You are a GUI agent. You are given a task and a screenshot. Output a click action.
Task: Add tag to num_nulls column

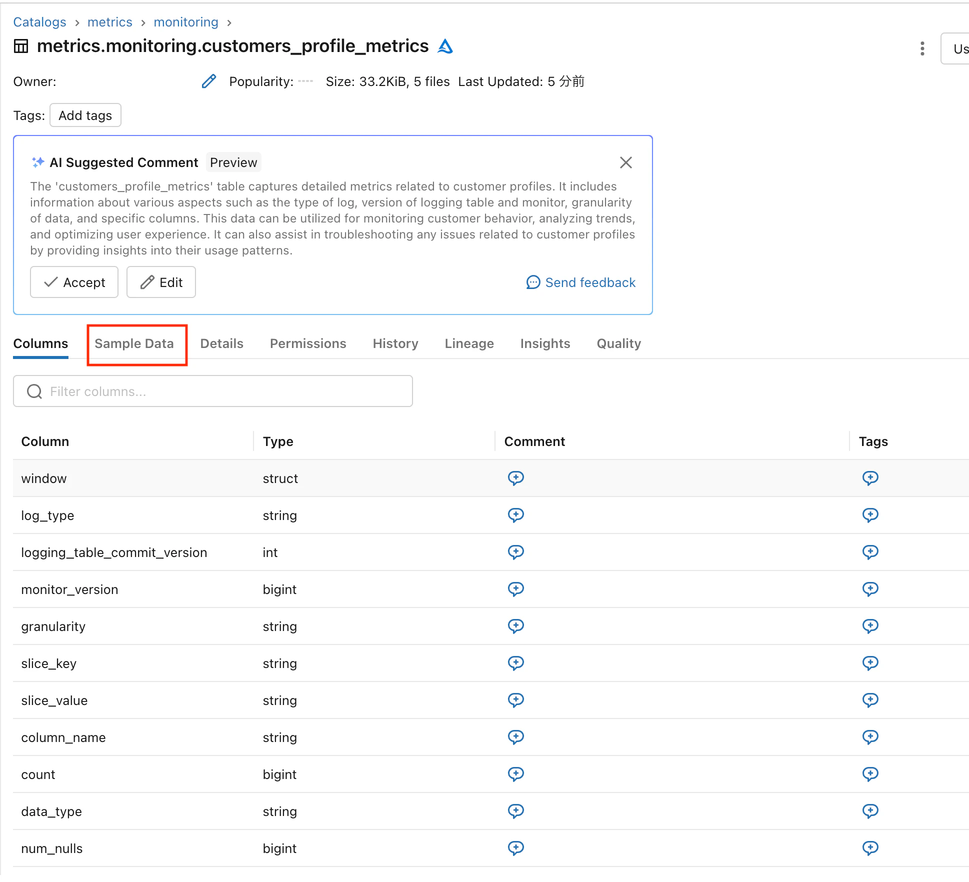[870, 848]
